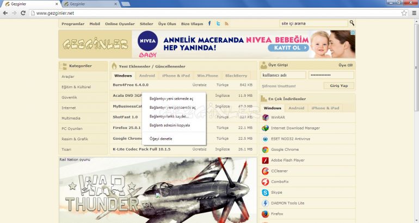Open the Online Oyunlar link
The height and width of the screenshot is (223, 419).
(120, 24)
